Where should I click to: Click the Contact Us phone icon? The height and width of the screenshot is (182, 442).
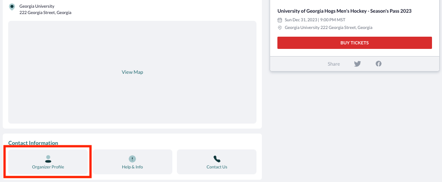click(217, 159)
